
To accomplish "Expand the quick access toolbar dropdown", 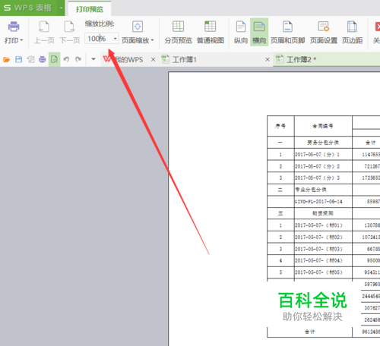I will 93,59.
